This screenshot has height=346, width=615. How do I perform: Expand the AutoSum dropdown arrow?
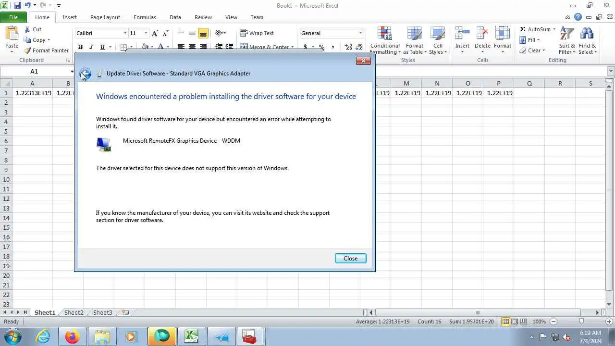point(554,29)
